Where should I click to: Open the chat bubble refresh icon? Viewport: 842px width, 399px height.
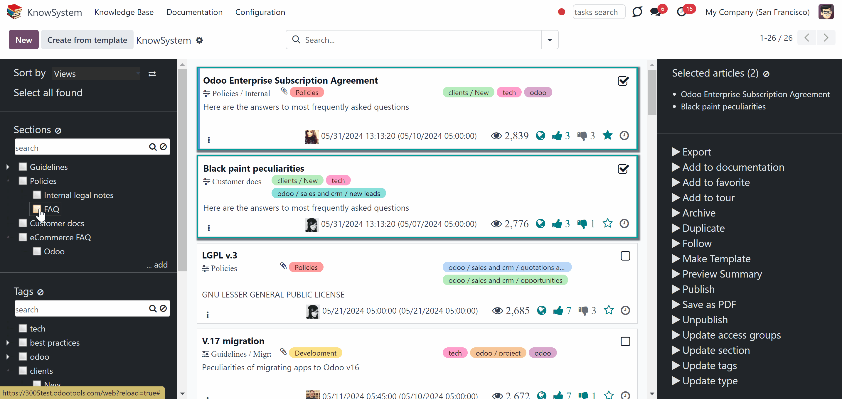click(637, 12)
